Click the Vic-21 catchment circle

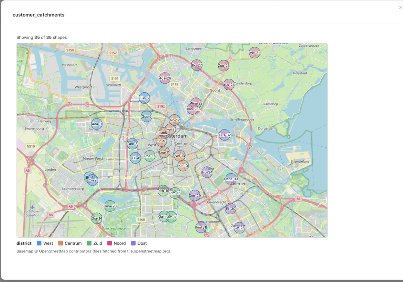pos(255,53)
